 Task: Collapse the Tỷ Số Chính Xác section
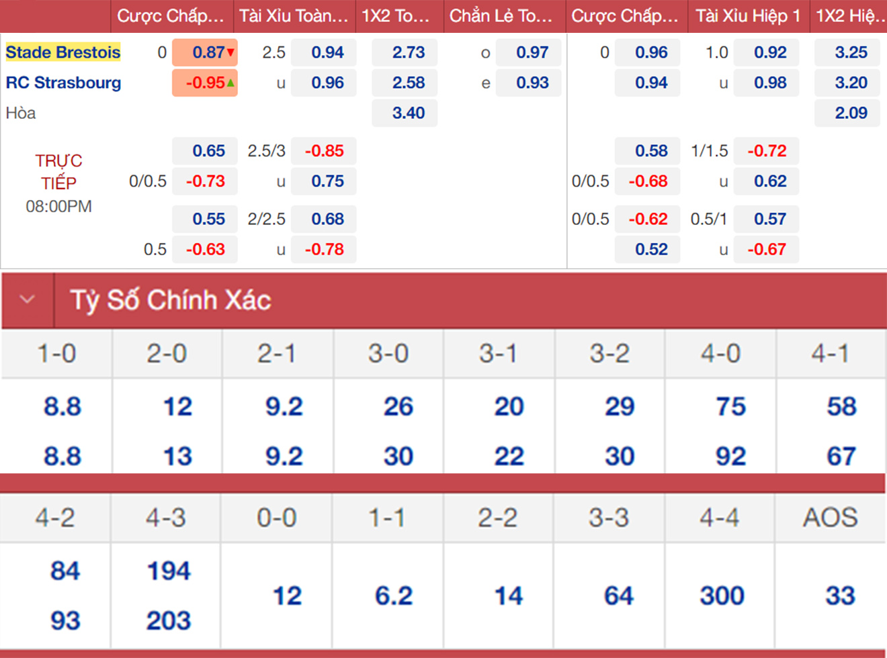28,299
